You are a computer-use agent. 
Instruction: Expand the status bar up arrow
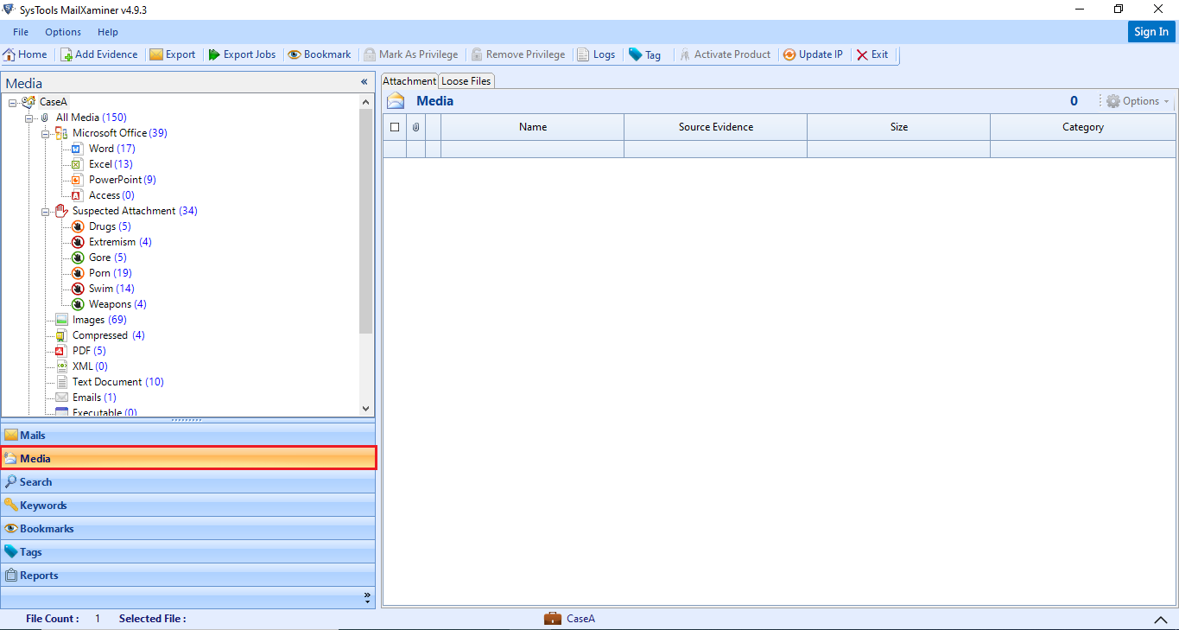(x=1160, y=620)
